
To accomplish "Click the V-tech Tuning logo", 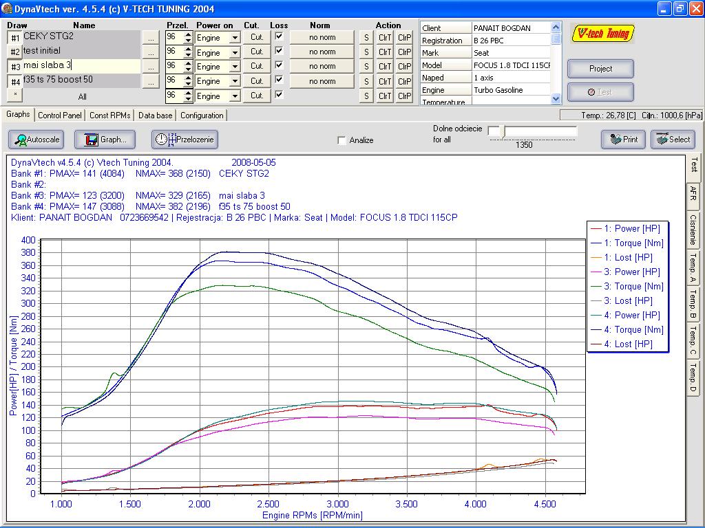I will [x=604, y=34].
